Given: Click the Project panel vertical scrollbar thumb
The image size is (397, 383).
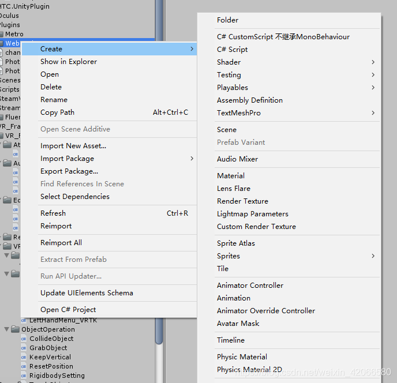Looking at the screenshot, I should pyautogui.click(x=159, y=331).
